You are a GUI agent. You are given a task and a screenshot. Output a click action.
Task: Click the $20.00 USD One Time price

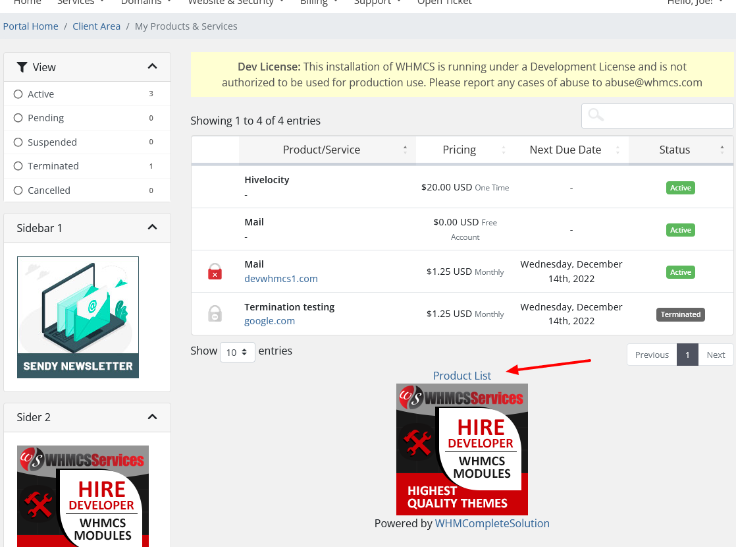[465, 188]
